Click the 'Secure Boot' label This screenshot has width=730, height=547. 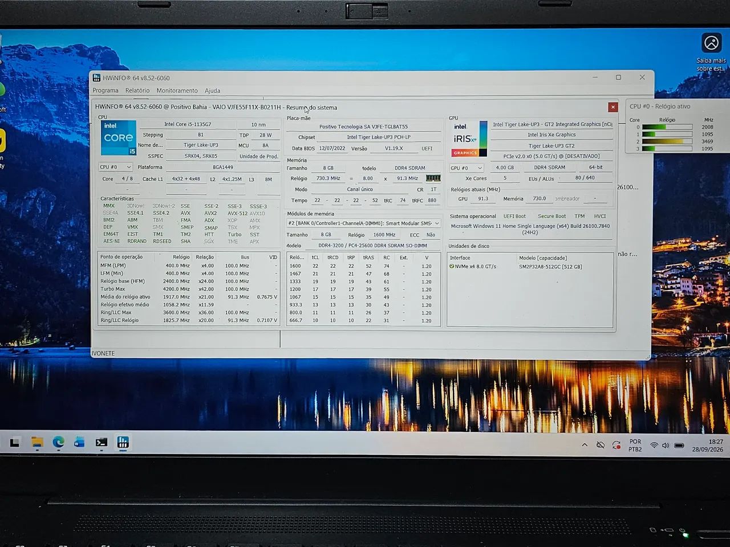tap(551, 216)
